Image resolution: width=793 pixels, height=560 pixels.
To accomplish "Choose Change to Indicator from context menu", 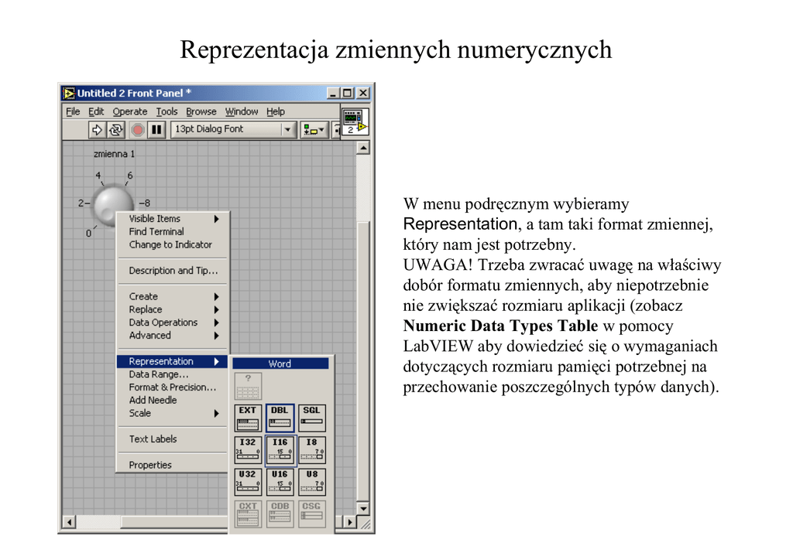I will click(x=170, y=244).
